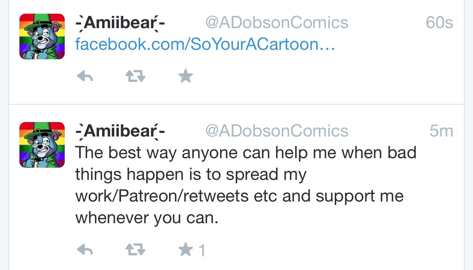Select the 'whenever you can.' text line
Image resolution: width=473 pixels, height=270 pixels.
(147, 218)
